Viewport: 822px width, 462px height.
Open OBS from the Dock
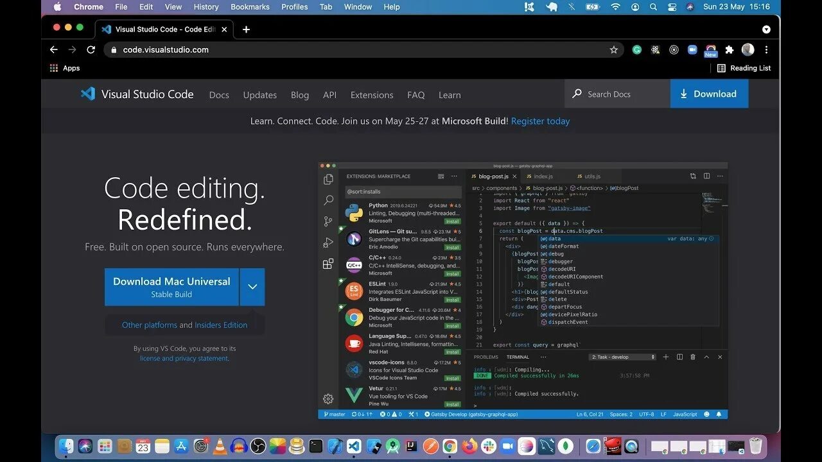point(258,446)
